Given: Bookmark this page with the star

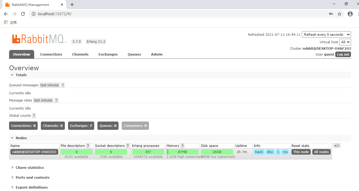Looking at the screenshot, I should point(340,14).
